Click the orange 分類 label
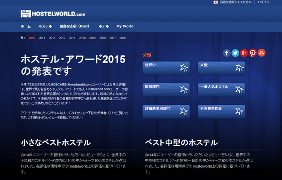 [x=147, y=55]
